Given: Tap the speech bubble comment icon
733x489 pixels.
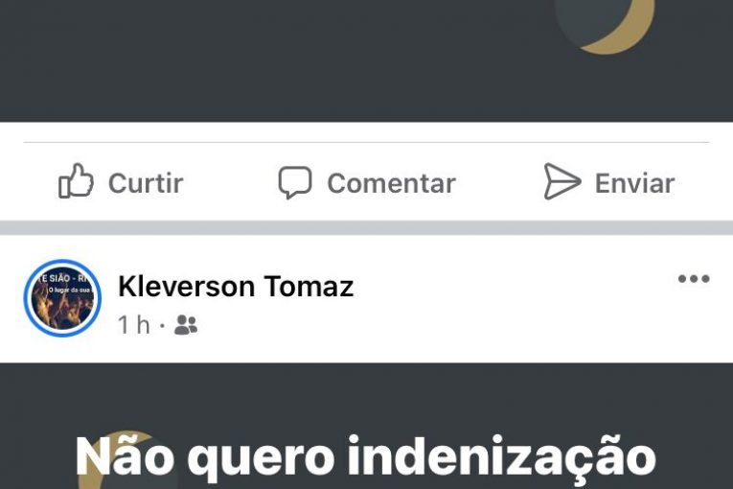Looking at the screenshot, I should coord(295,182).
